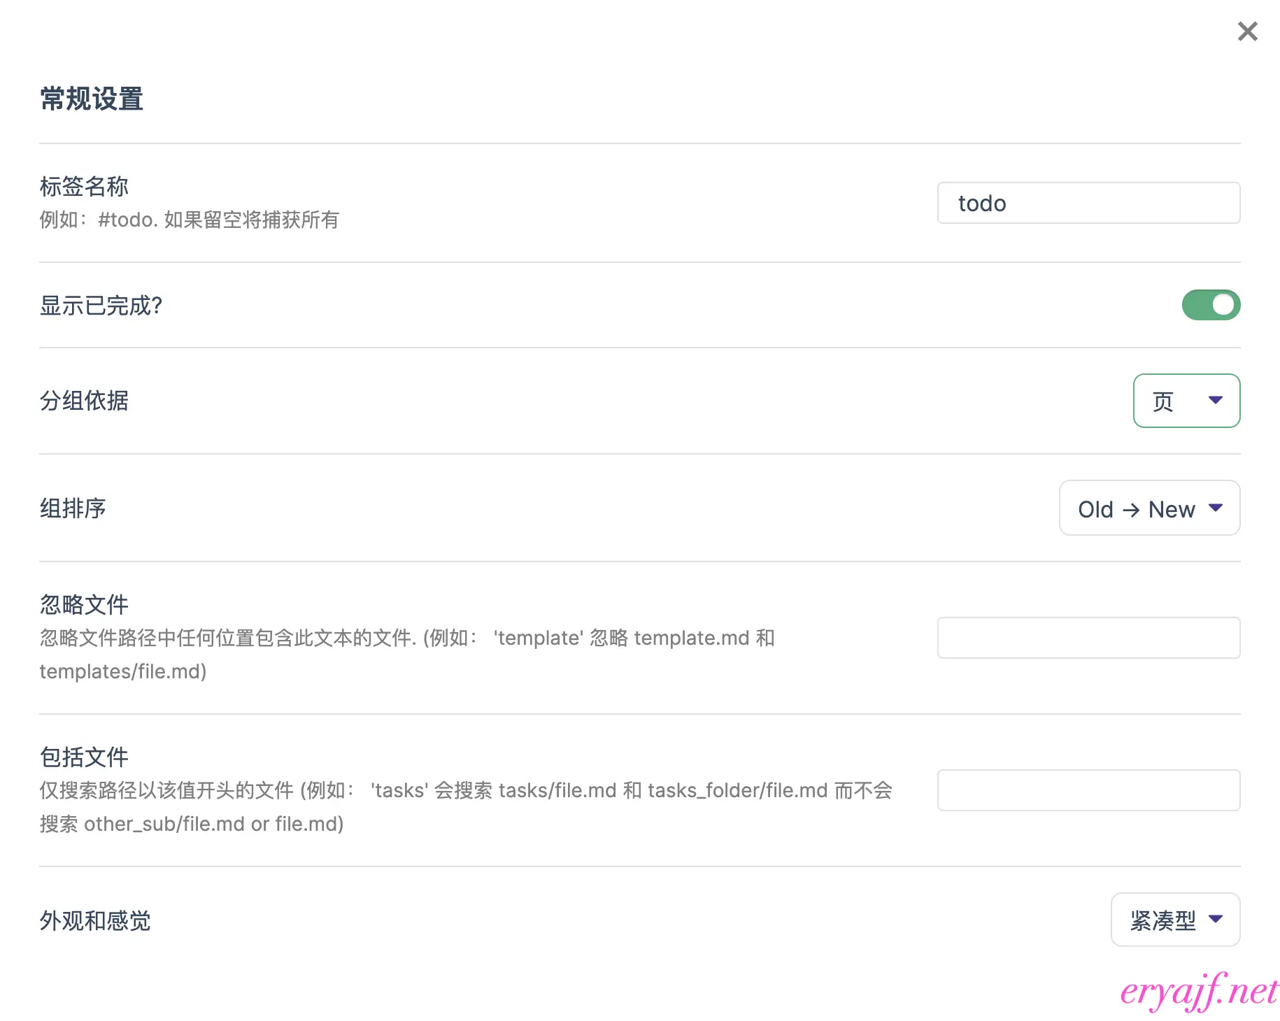Click the arrow icon in 分组依据 dropdown
1280x1021 pixels.
[x=1215, y=400]
